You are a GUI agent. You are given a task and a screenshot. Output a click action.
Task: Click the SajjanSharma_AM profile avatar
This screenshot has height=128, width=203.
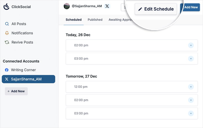click(x=67, y=6)
